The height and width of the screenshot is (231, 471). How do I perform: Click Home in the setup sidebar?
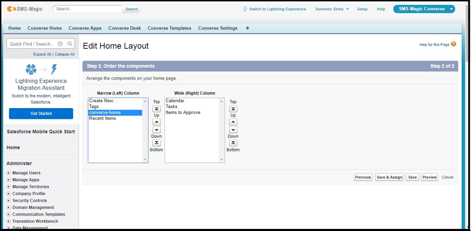13,147
